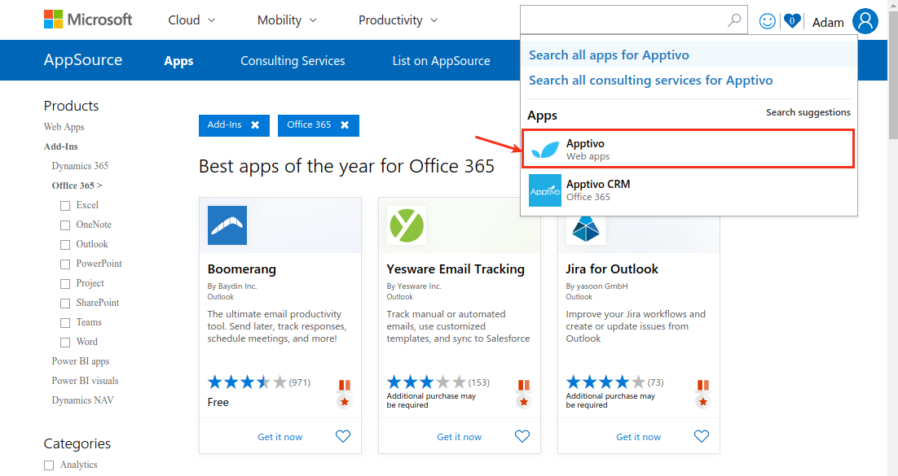Favorite Jira for Outlook with heart
The height and width of the screenshot is (476, 898).
702,436
